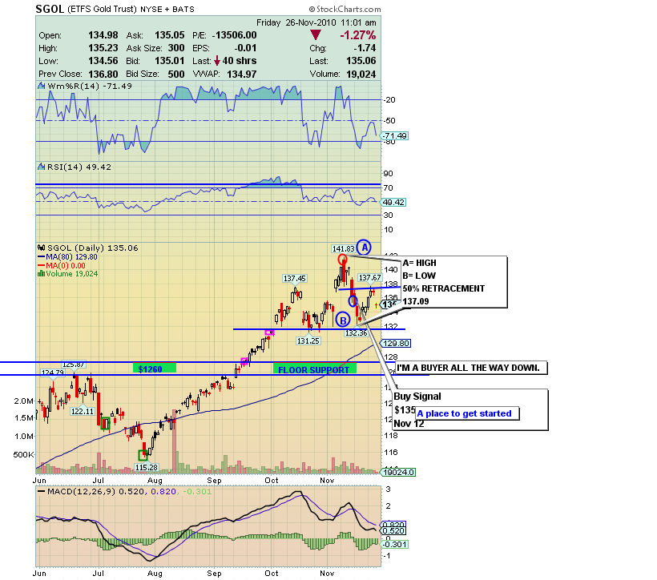Screen dimensions: 657x580
Task: Select the Ask Size value 300
Action: coord(176,48)
